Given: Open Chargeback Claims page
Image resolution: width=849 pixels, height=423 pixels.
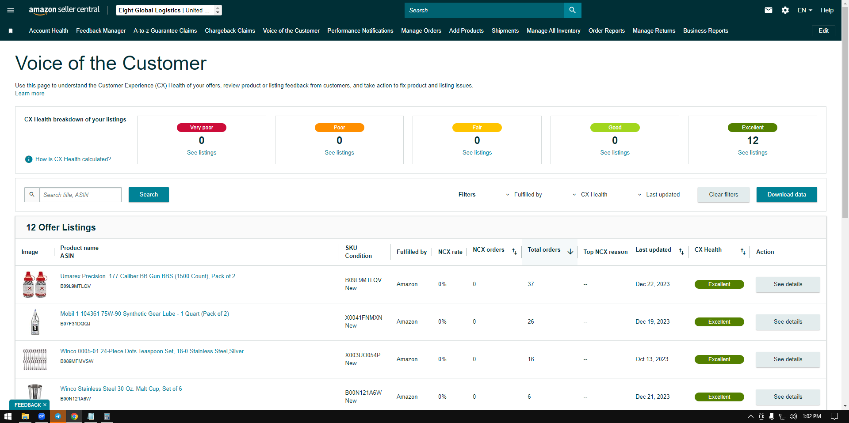Looking at the screenshot, I should [230, 31].
